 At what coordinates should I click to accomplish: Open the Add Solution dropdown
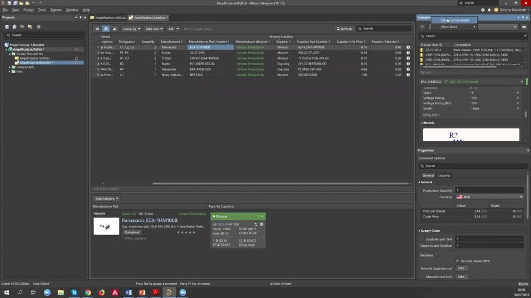click(107, 199)
